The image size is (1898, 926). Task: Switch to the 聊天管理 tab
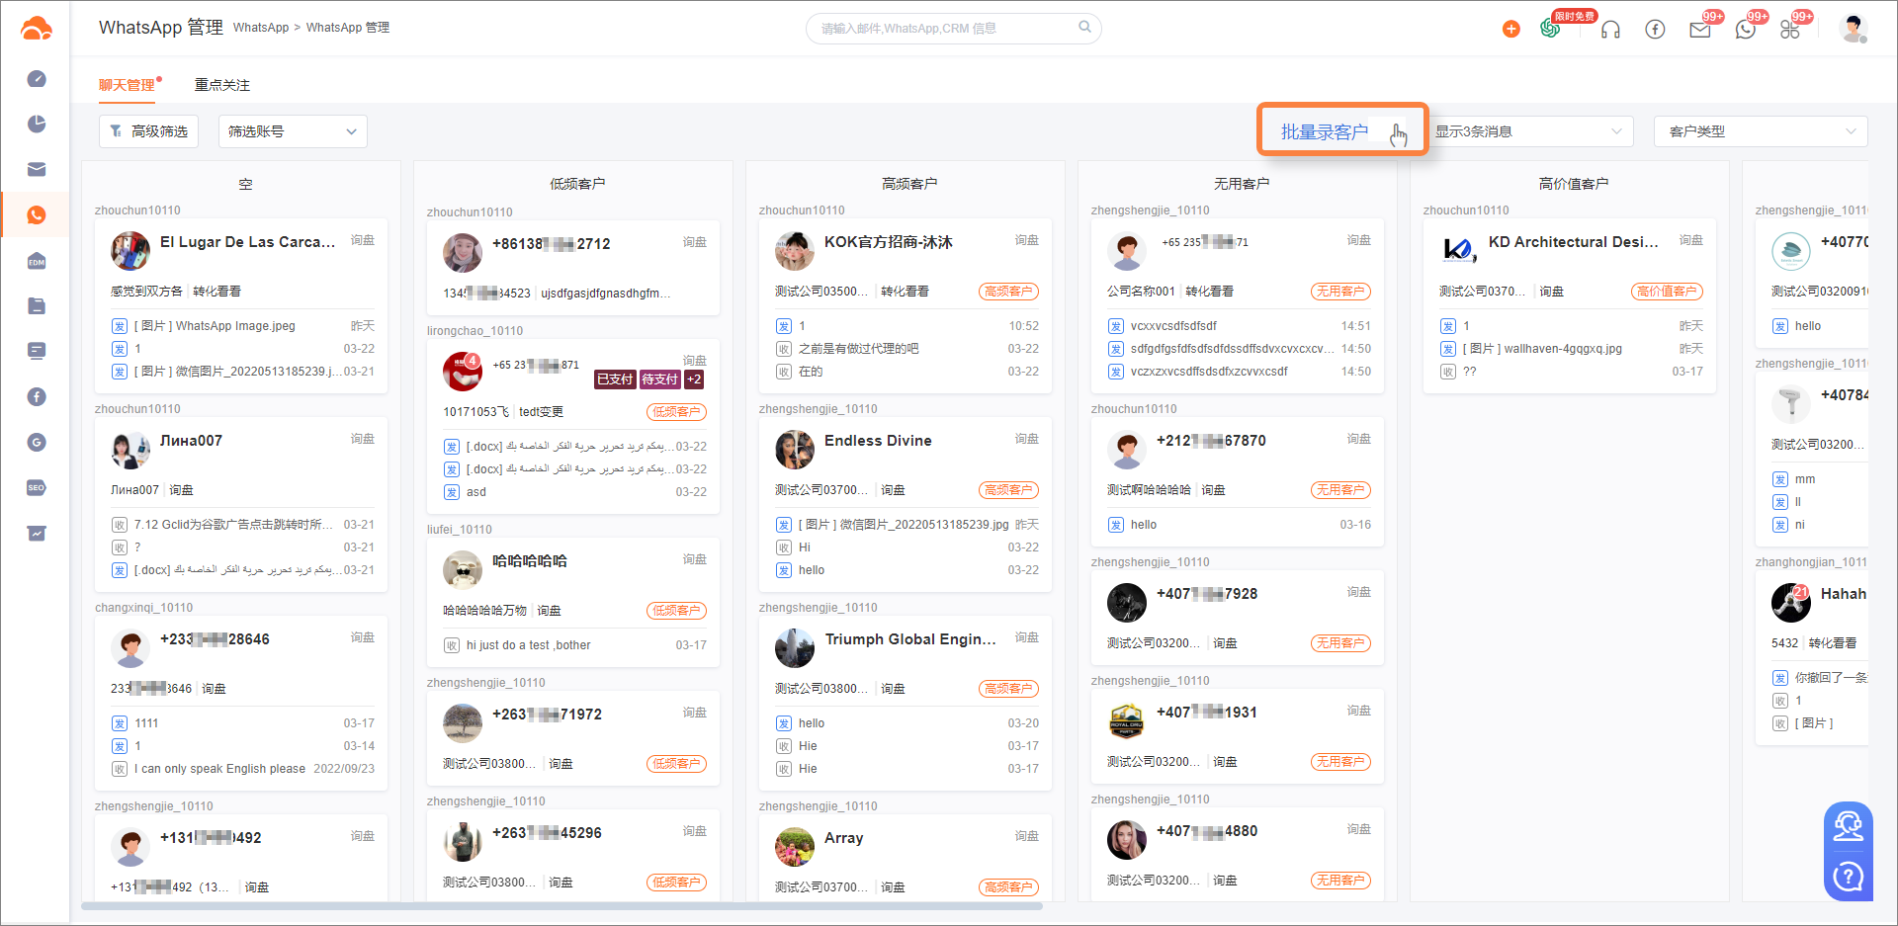click(x=127, y=85)
